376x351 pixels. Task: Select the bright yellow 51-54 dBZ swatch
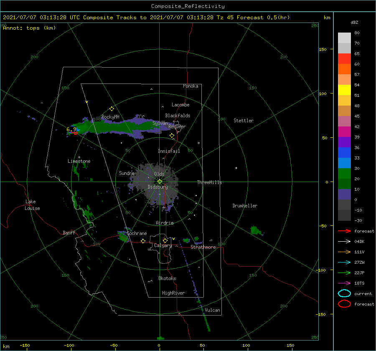[x=344, y=90]
